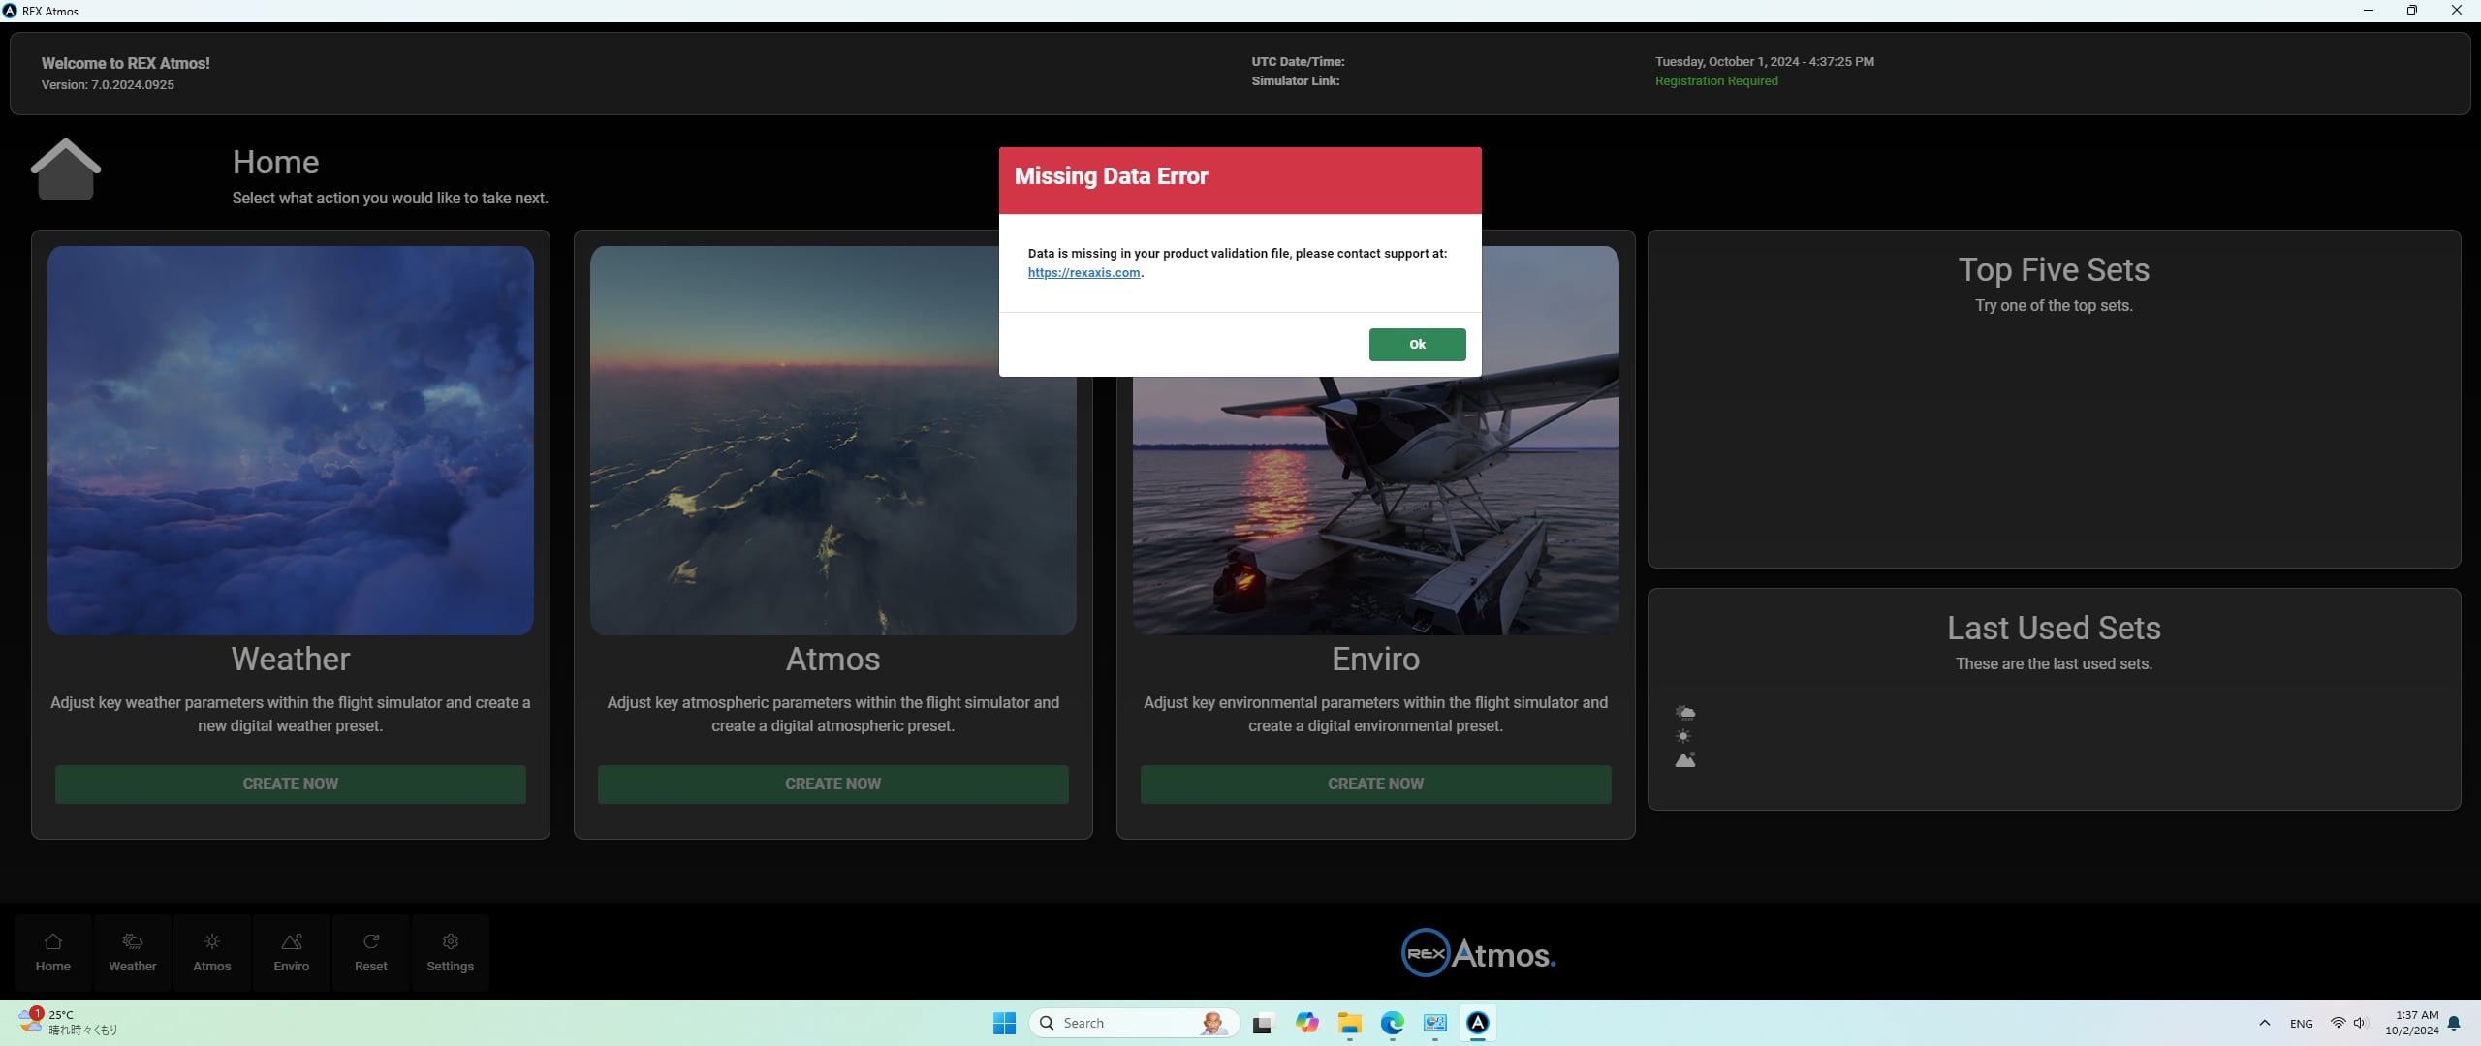The height and width of the screenshot is (1046, 2481).
Task: Click the REX Atmos logo at bottom
Action: pyautogui.click(x=1479, y=954)
